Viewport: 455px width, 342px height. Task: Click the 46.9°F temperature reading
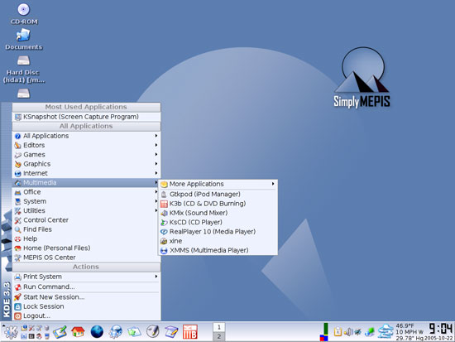coord(405,325)
